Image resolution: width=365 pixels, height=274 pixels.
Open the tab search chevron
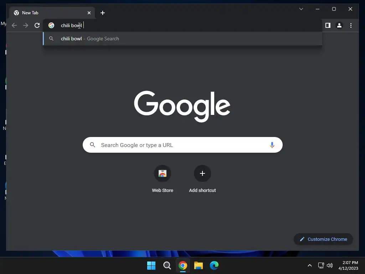click(301, 9)
